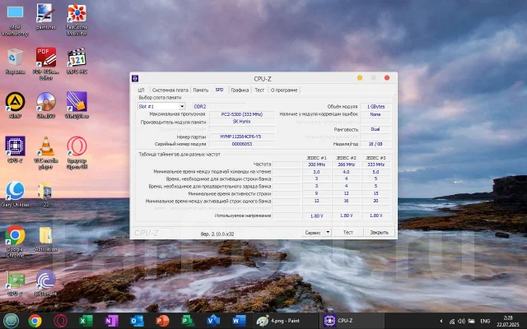Switch the ENG input language indicator
This screenshot has width=527, height=329.
485,322
